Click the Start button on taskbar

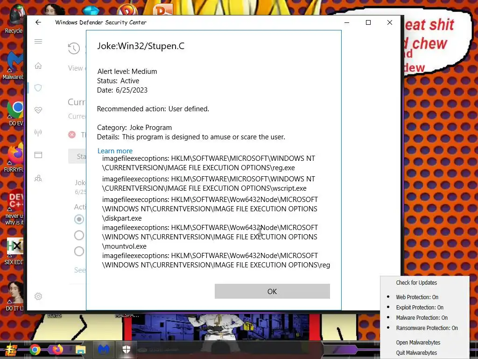point(11,350)
